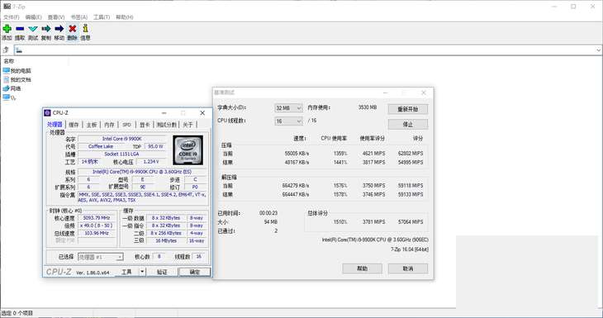Viewport: 603px width, 318px height.
Task: Click the 取消 button in benchmark dialog
Action: (407, 268)
